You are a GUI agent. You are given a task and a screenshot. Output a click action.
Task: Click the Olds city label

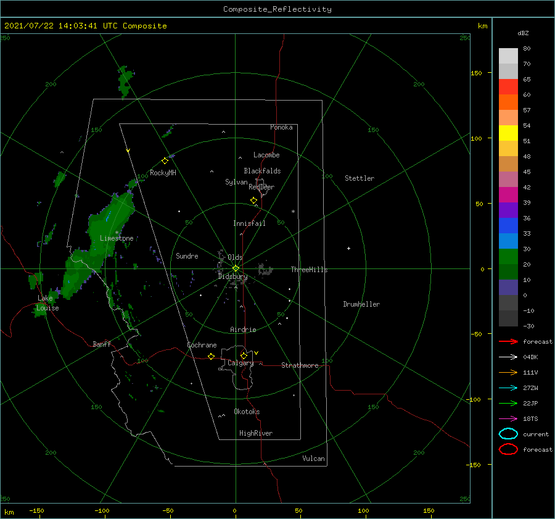[235, 257]
